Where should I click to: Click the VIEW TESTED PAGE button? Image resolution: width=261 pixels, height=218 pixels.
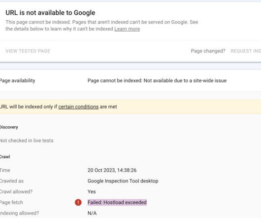tap(28, 51)
